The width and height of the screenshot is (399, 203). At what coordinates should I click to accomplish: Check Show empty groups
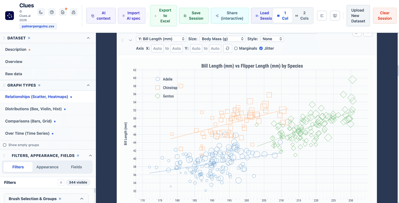click(x=5, y=145)
